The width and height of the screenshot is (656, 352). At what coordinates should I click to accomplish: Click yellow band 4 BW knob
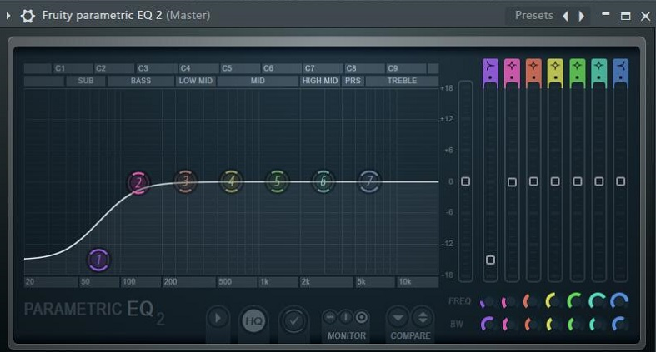pos(553,325)
